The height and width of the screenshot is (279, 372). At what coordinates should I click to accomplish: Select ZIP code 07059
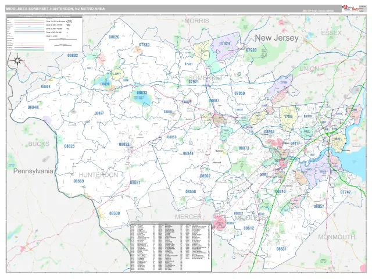tap(239, 93)
